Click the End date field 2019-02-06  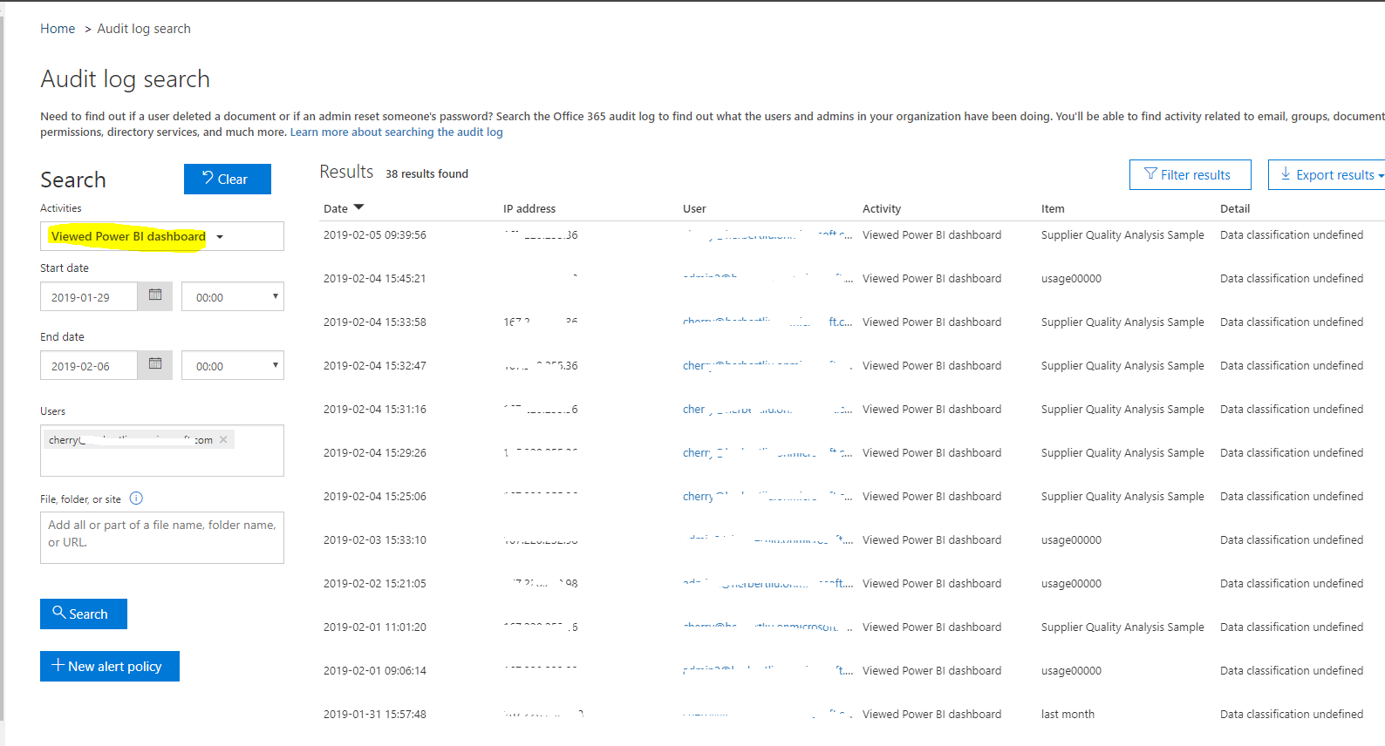(x=89, y=365)
